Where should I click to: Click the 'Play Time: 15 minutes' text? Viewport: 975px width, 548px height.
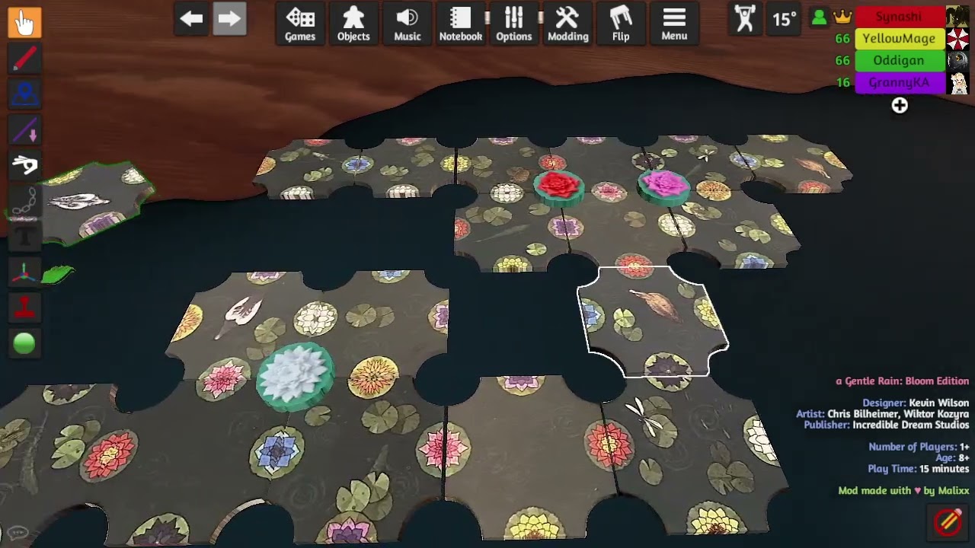[918, 469]
